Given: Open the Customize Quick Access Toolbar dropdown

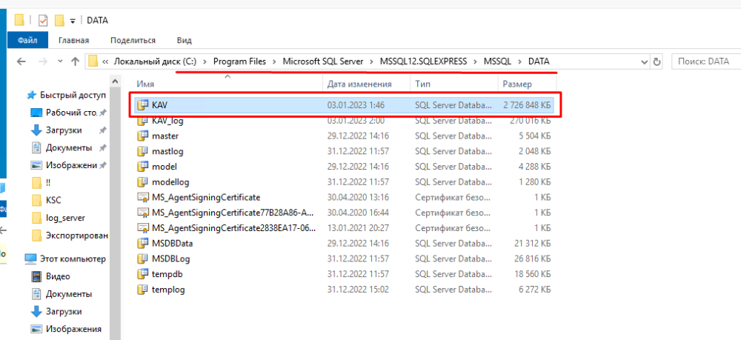Looking at the screenshot, I should pos(73,21).
